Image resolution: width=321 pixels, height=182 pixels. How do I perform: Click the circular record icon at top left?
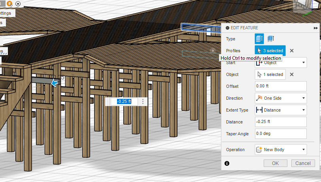click(18, 4)
